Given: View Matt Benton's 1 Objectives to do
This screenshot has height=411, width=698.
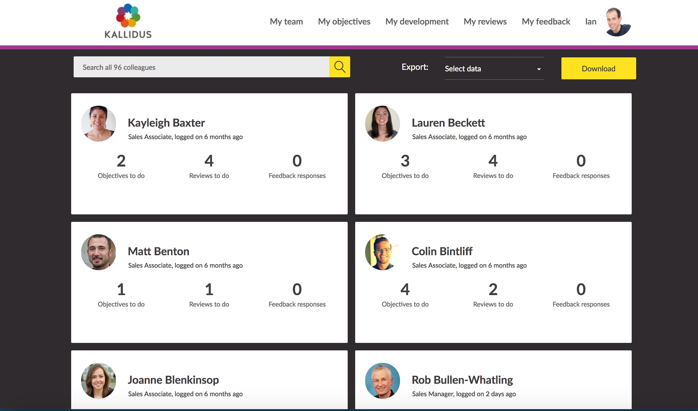Looking at the screenshot, I should pos(121,295).
